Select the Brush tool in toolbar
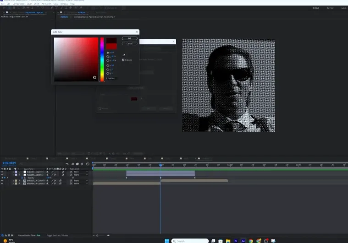The height and width of the screenshot is (243, 348). coord(62,8)
